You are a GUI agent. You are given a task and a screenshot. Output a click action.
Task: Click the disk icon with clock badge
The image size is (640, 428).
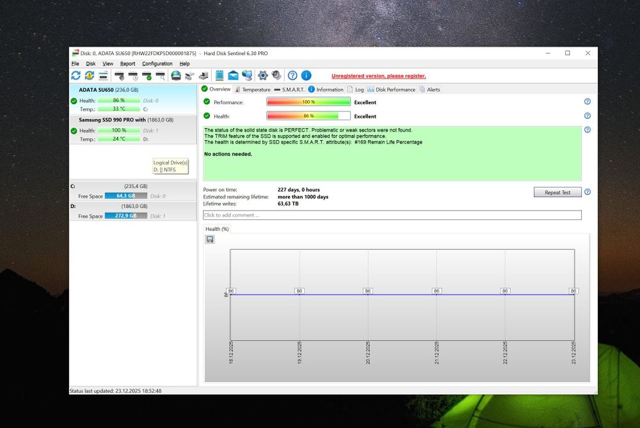(x=133, y=75)
